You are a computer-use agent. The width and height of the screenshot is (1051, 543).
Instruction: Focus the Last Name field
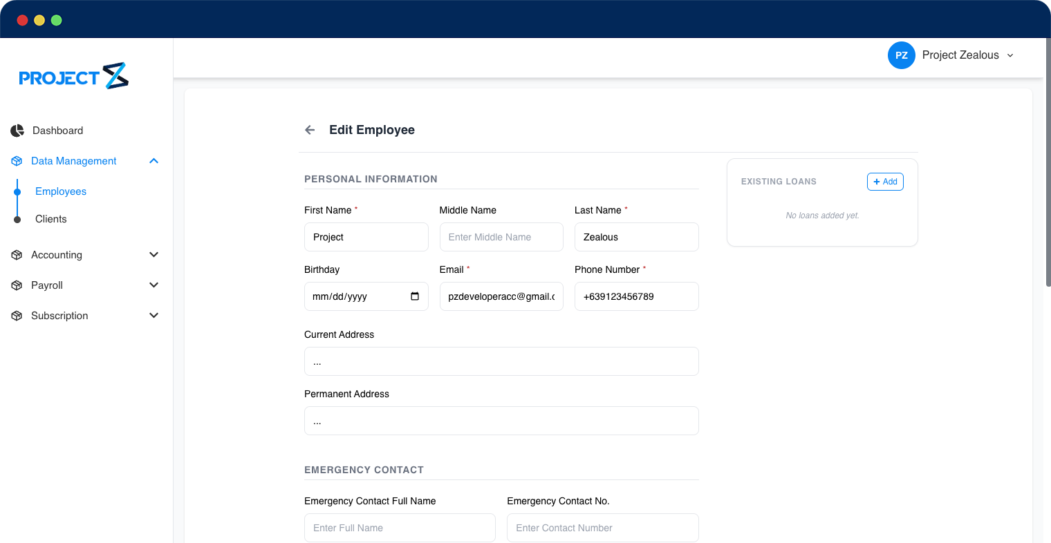tap(637, 237)
